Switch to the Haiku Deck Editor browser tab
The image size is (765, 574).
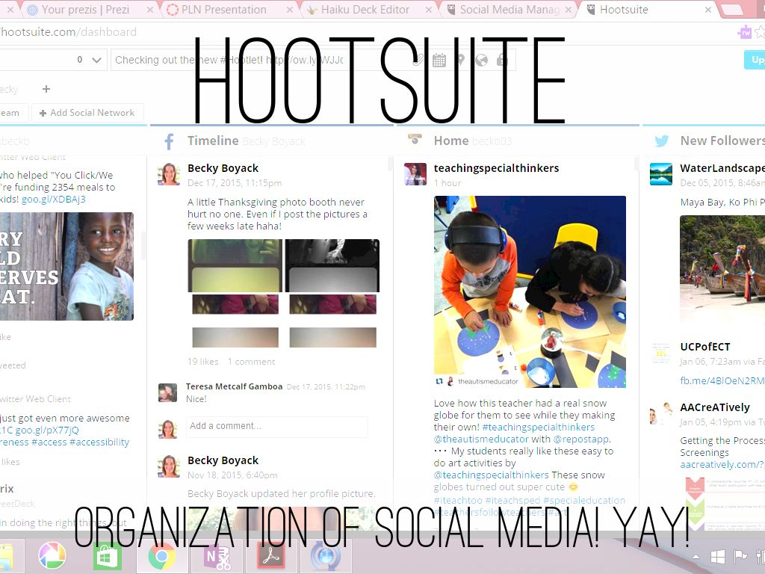366,10
